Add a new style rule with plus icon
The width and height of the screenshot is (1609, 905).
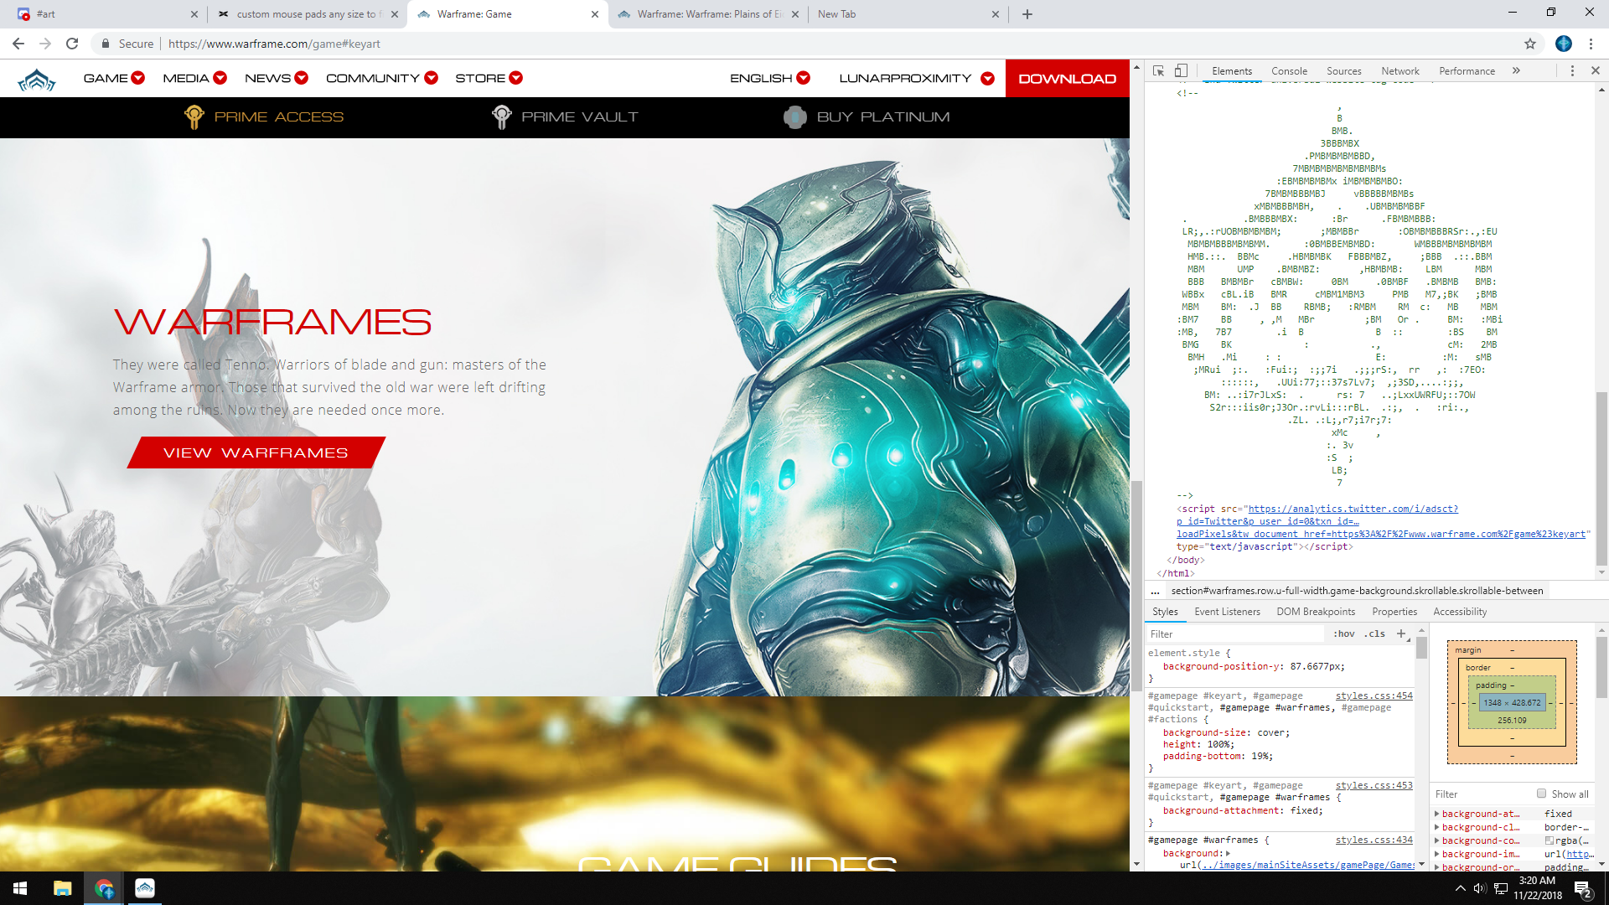point(1401,633)
